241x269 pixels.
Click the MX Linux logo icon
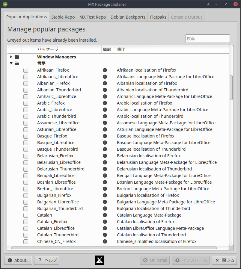100,260
